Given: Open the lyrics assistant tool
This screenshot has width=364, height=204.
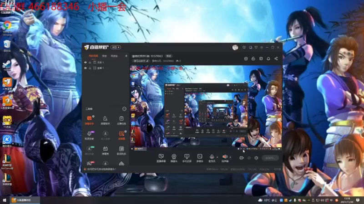Looking at the screenshot, I should pos(121,151).
